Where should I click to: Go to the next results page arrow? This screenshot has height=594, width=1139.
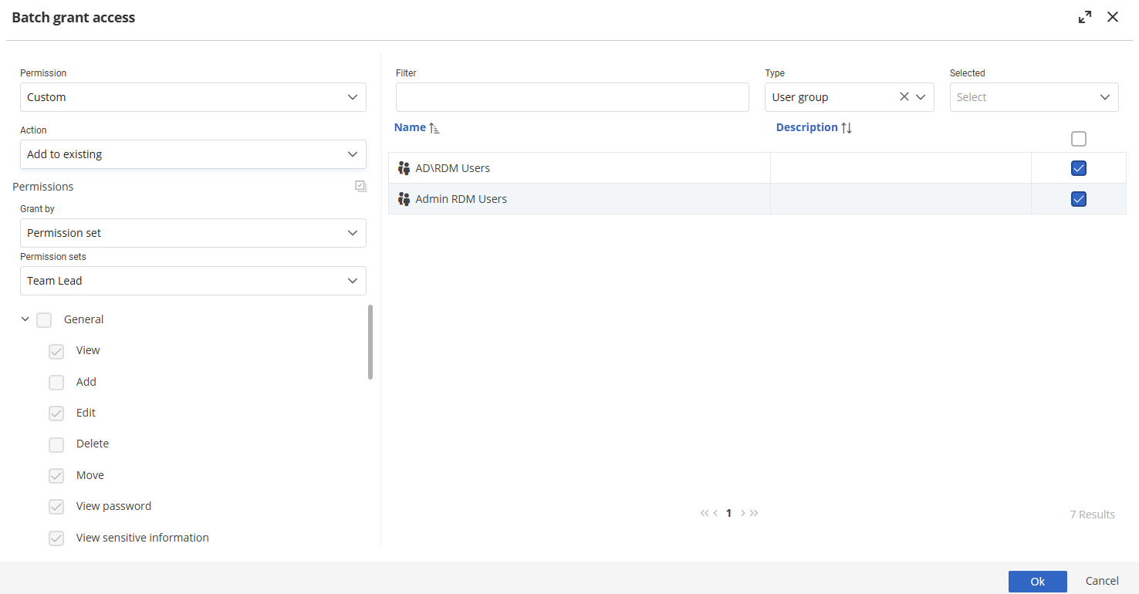pos(743,513)
